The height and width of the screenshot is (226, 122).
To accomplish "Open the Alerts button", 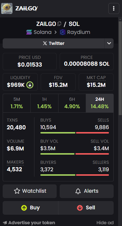I will 87,191.
